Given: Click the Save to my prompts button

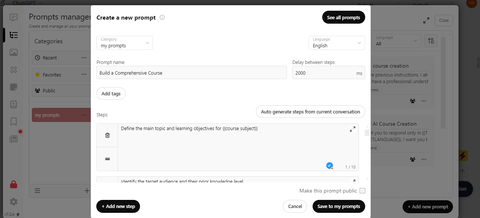Looking at the screenshot, I should pos(339,206).
